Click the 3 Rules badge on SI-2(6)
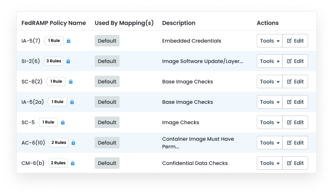This screenshot has width=333, height=195. tap(53, 61)
